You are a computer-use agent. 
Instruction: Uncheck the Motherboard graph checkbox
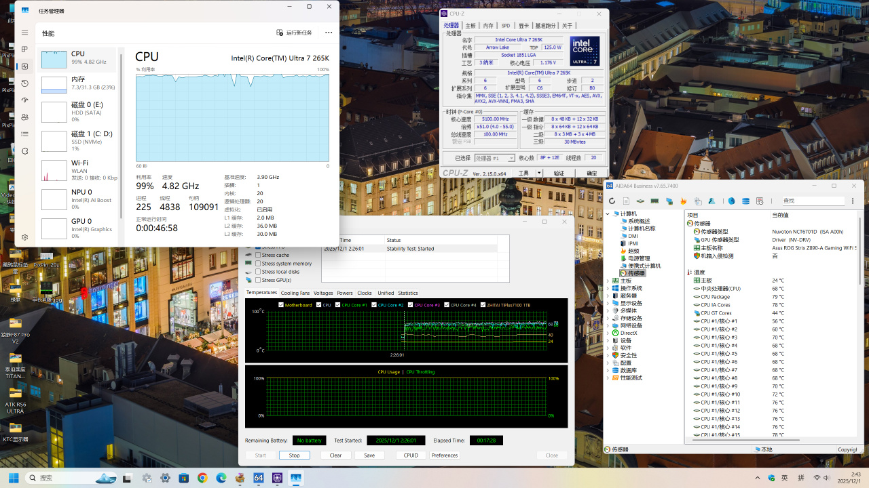281,305
